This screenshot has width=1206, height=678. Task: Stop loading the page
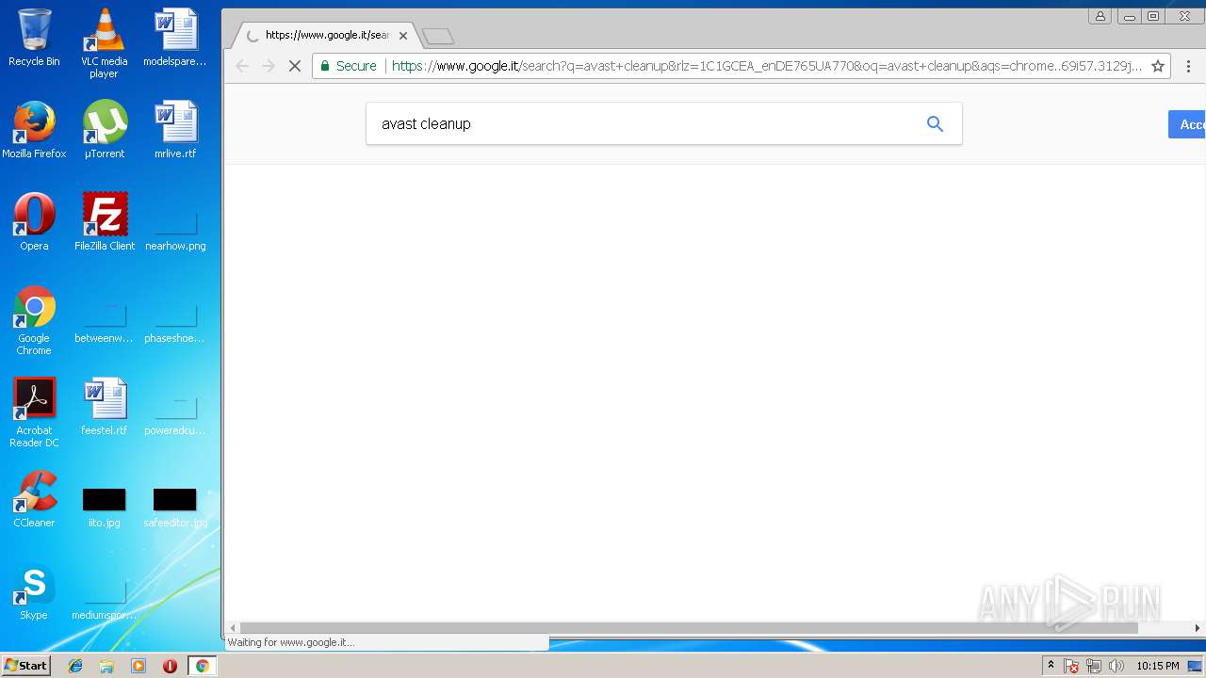pyautogui.click(x=294, y=66)
